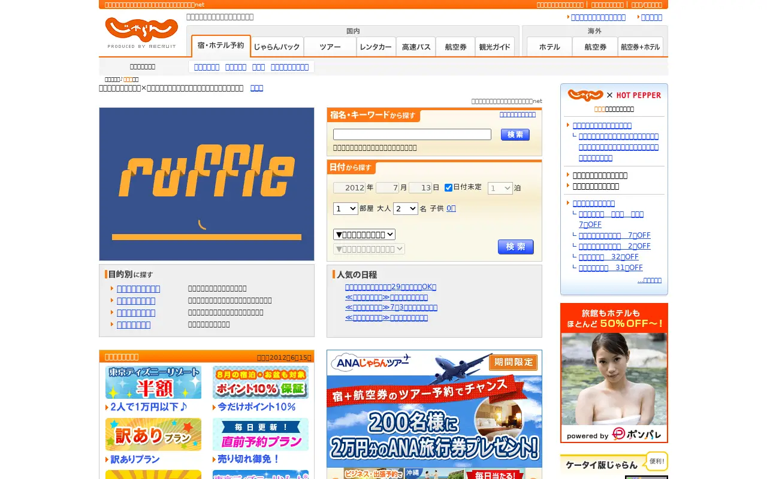
Task: Click the 31%OFF coupon link
Action: pyautogui.click(x=611, y=268)
